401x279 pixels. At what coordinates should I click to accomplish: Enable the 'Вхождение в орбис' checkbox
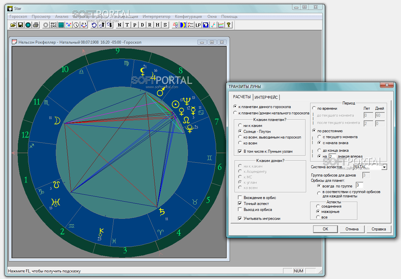pos(240,198)
